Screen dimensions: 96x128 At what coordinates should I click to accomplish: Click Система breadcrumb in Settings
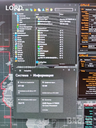point(22,75)
